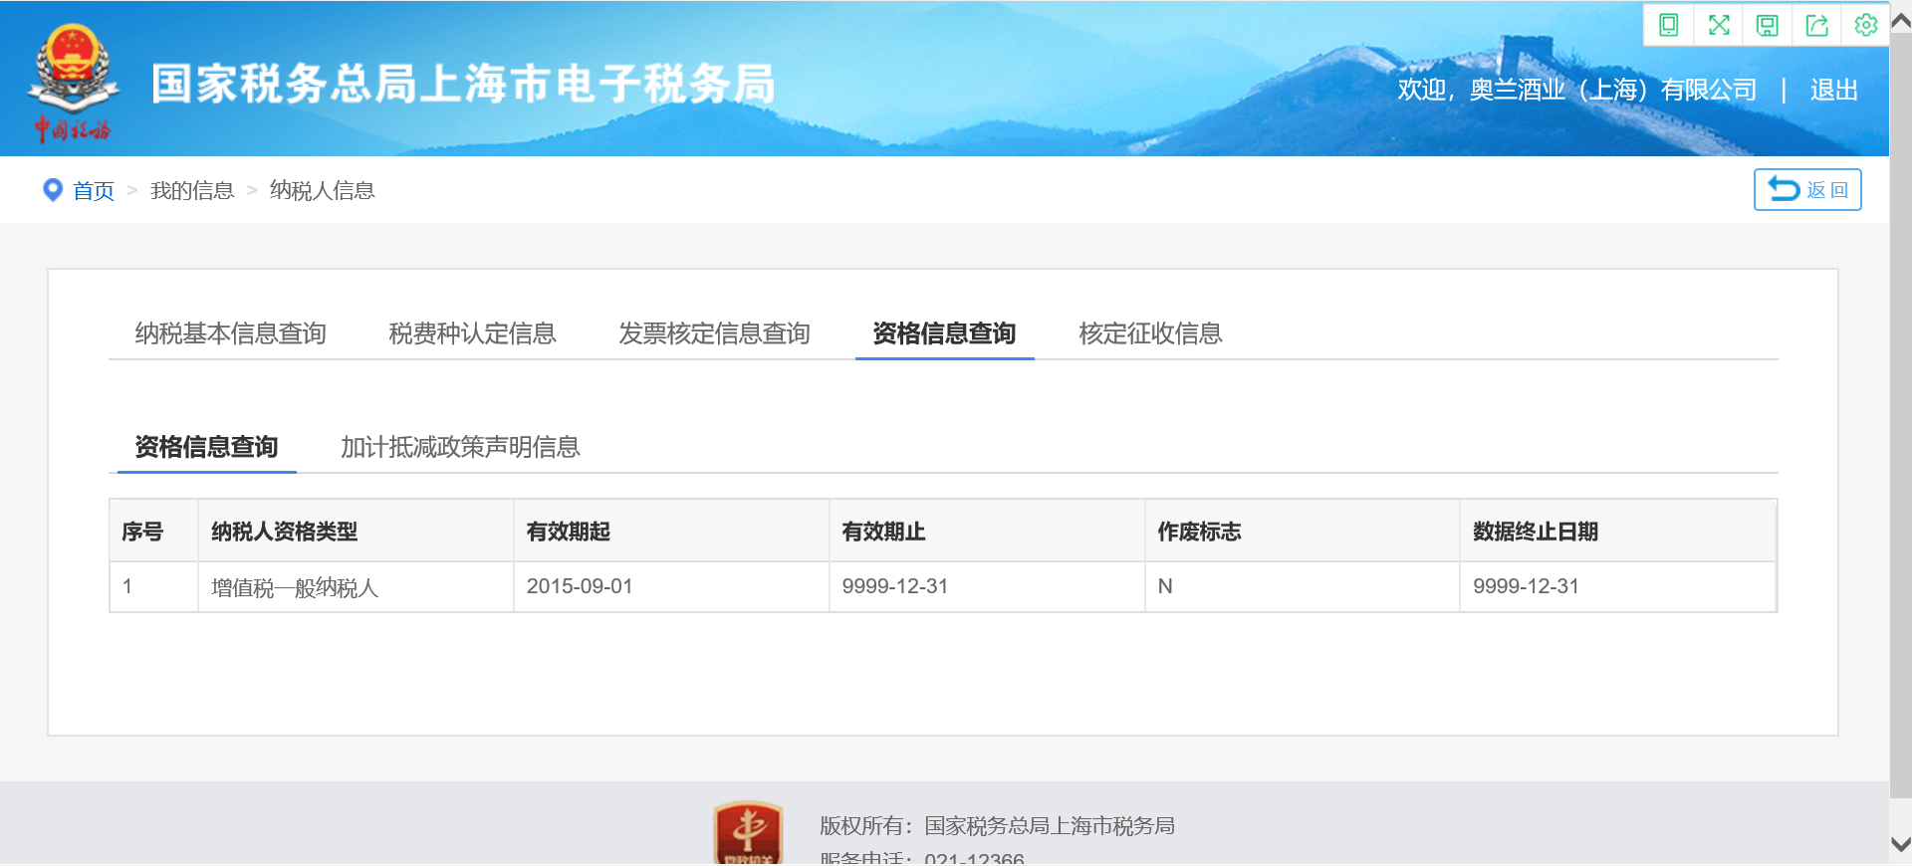Click the 退出 logout link

coord(1833,91)
